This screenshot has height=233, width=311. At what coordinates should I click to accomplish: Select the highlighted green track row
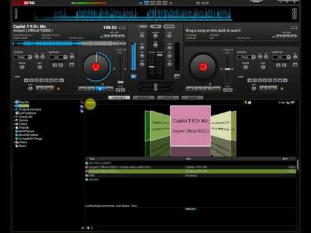pyautogui.click(x=190, y=172)
